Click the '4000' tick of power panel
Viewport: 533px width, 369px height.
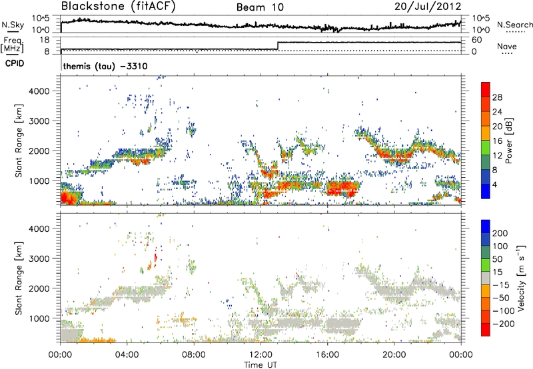click(x=39, y=91)
